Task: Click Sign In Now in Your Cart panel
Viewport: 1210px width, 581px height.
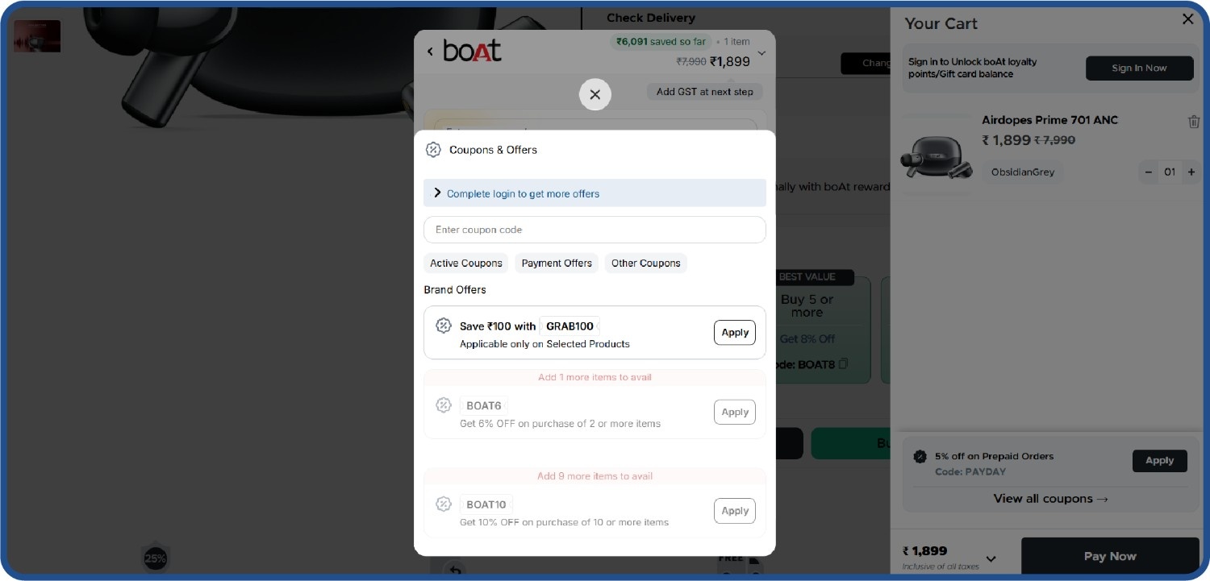Action: [x=1139, y=68]
